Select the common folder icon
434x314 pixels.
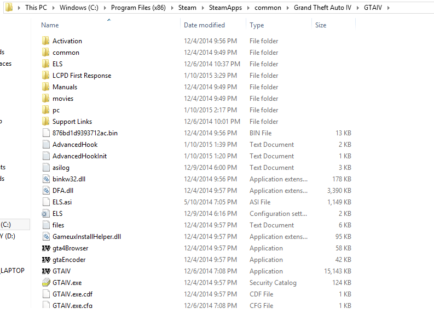[x=46, y=53]
